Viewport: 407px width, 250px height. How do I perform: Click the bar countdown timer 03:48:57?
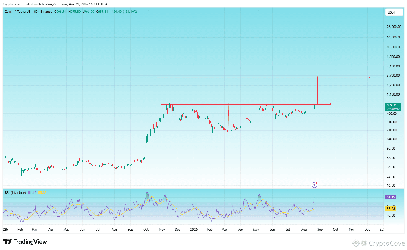(x=393, y=109)
